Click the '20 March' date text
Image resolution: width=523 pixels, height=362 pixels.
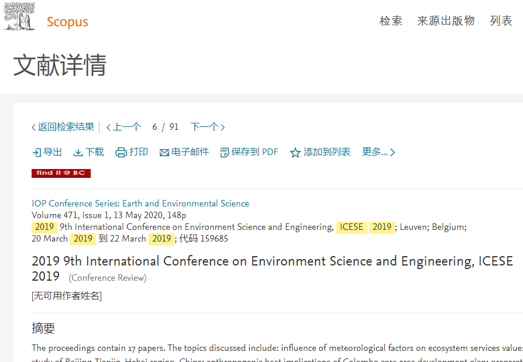pyautogui.click(x=50, y=239)
